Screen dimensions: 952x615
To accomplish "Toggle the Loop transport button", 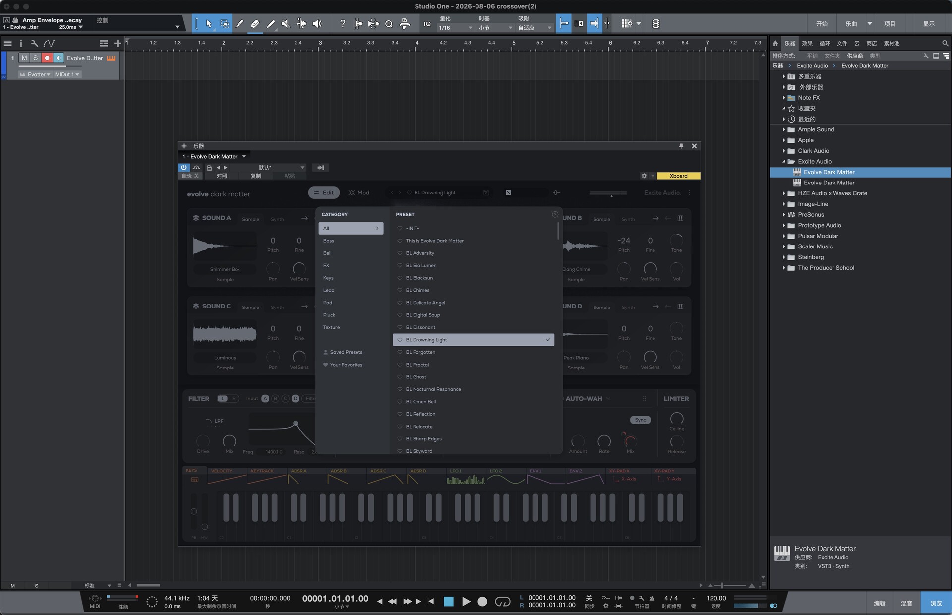I will pyautogui.click(x=502, y=601).
